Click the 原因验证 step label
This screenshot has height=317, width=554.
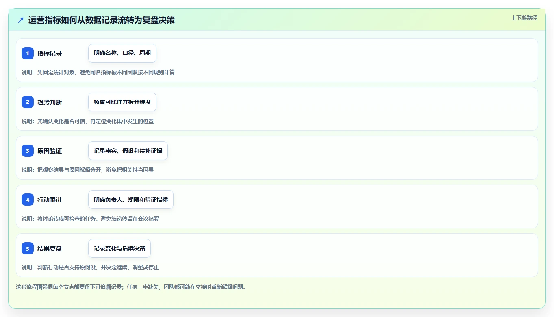(x=50, y=151)
